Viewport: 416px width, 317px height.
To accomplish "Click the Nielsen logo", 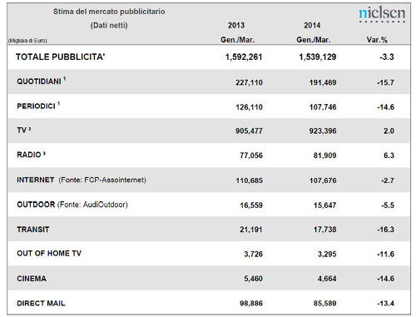I will [x=382, y=15].
